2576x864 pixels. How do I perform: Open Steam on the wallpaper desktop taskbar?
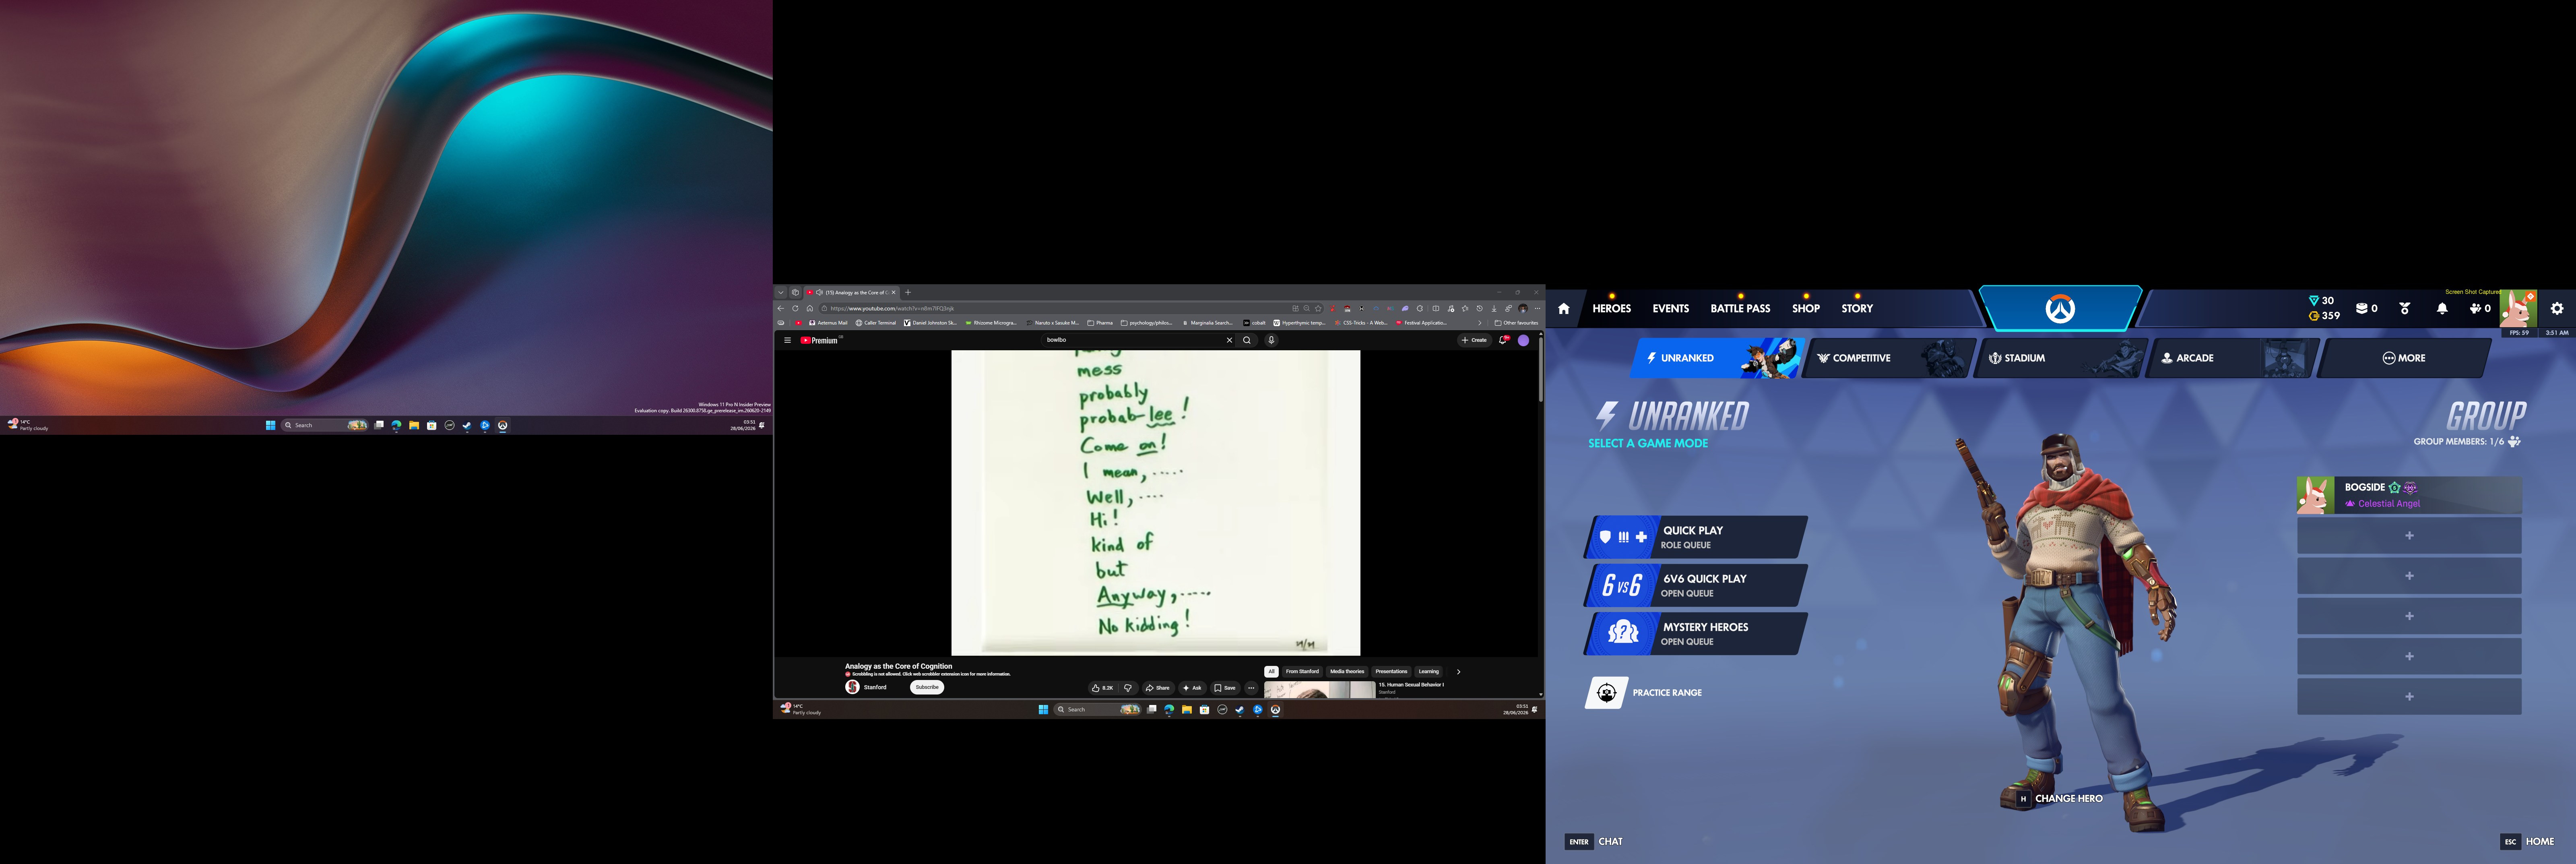tap(467, 425)
